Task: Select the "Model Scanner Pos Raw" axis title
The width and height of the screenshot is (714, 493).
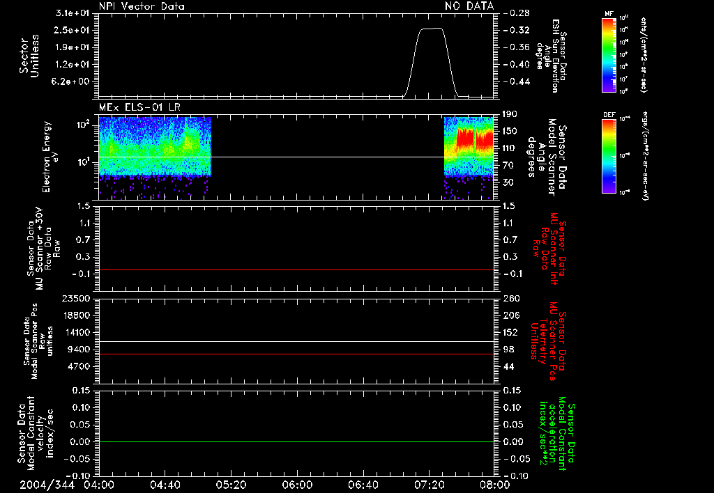Action: point(38,341)
